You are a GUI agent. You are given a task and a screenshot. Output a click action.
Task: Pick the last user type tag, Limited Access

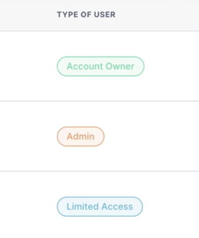pyautogui.click(x=100, y=207)
